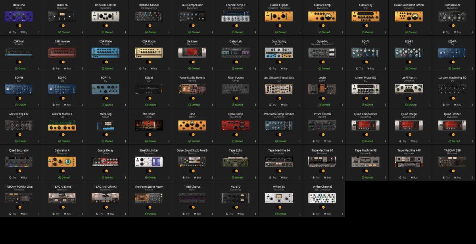This screenshot has width=476, height=244.
Task: Toggle the Brickwall Limiter enable switch
Action: coord(106,25)
